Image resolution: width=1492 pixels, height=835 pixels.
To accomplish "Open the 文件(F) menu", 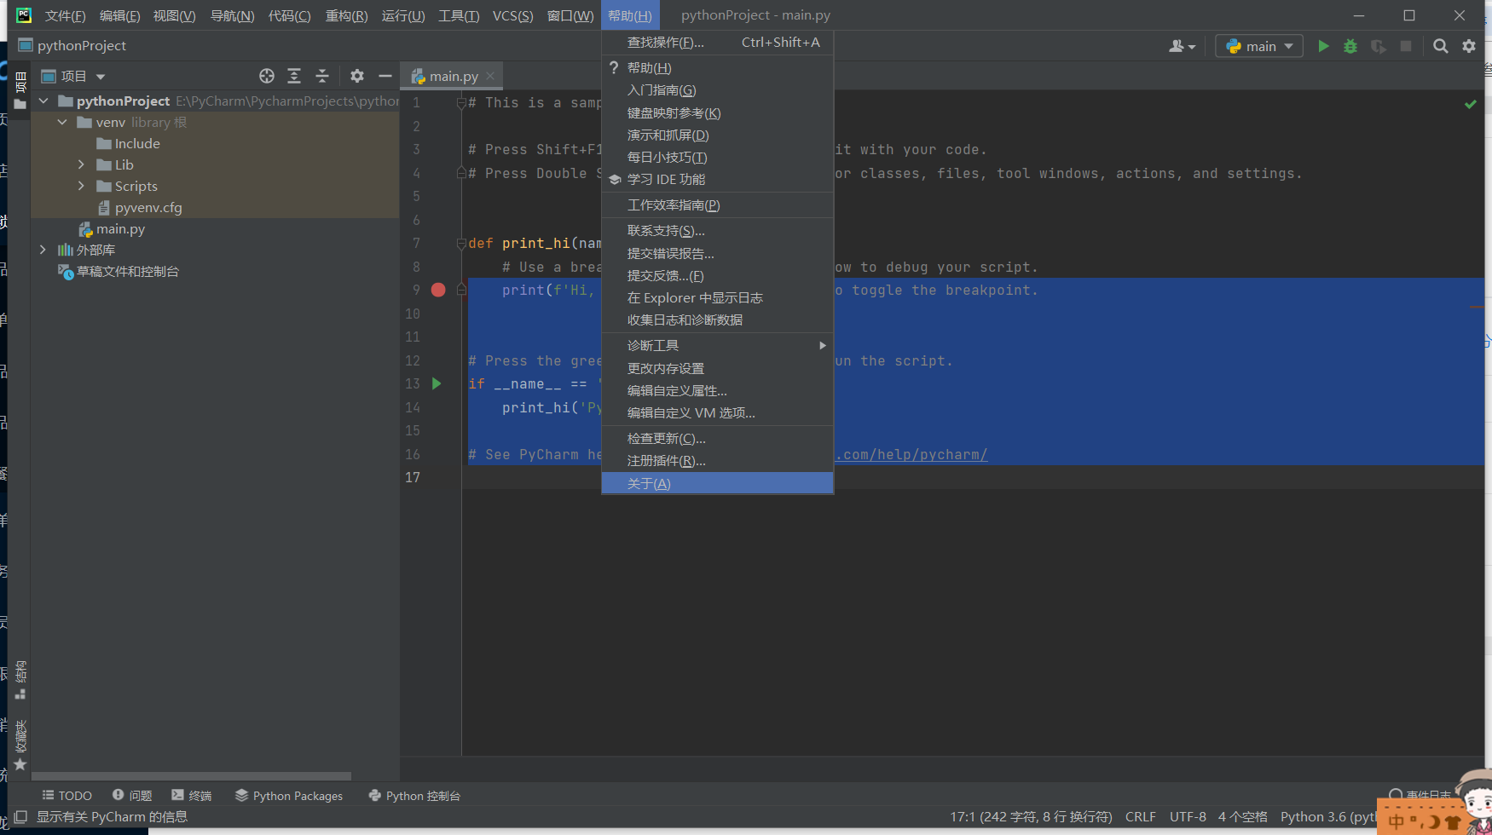I will coord(65,15).
